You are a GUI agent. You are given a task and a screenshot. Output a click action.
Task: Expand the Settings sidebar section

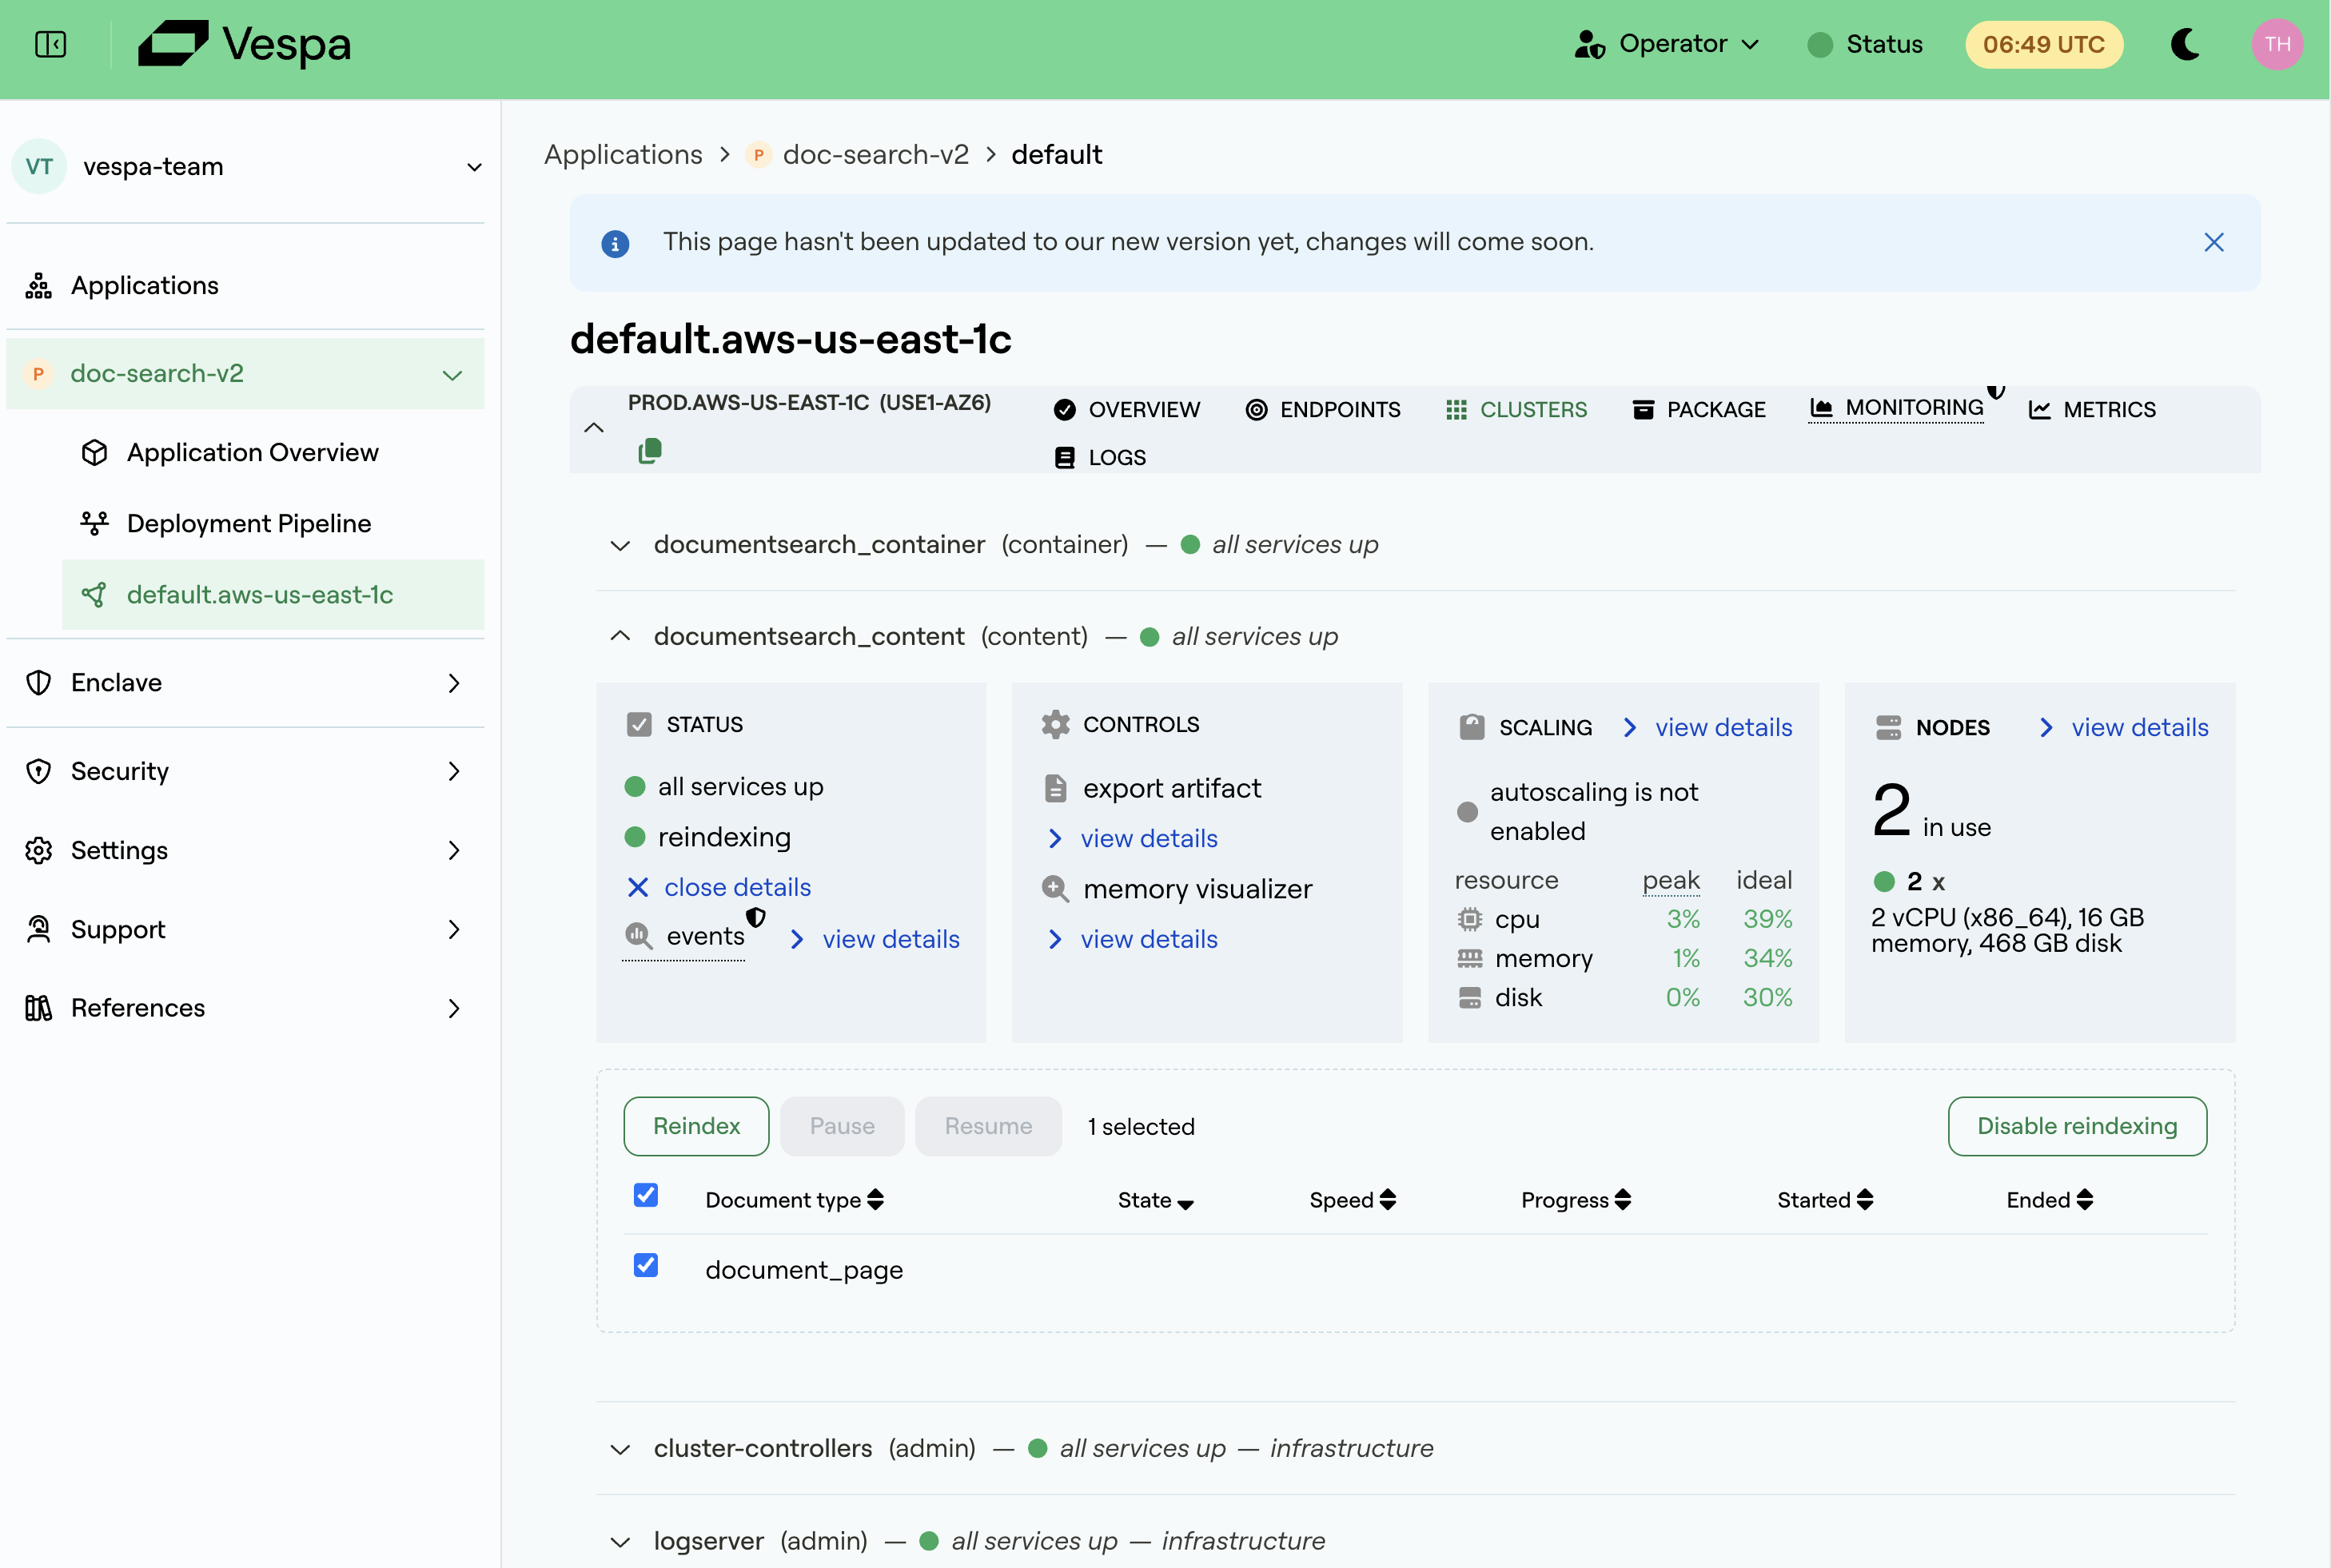tap(454, 850)
